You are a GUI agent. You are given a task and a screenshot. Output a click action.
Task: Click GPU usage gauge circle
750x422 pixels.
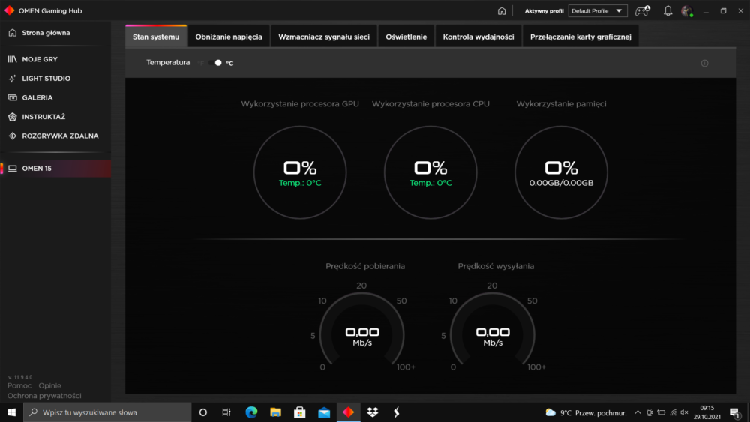click(x=300, y=172)
